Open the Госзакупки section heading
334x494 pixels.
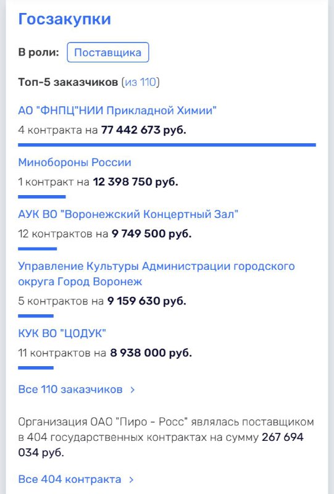[x=65, y=19]
